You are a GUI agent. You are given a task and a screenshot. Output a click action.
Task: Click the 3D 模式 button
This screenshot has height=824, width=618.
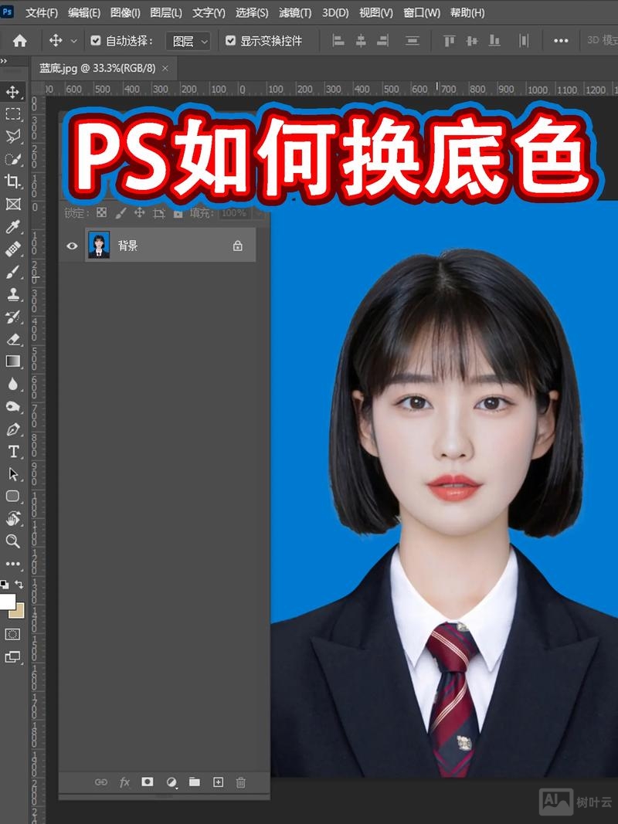coord(601,40)
